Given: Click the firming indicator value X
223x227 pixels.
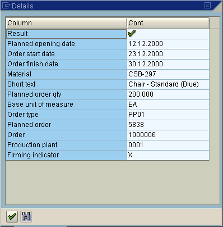Looking at the screenshot, I should tap(168, 155).
